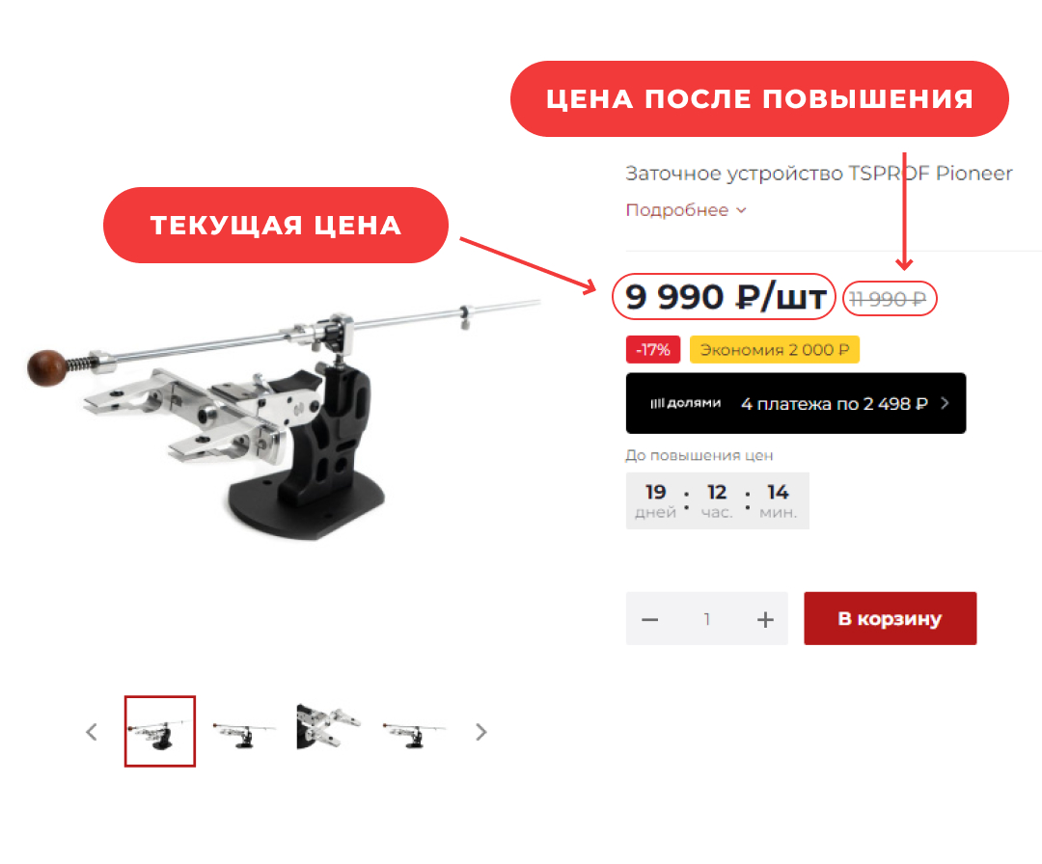Click the chevron next to Подробнее
This screenshot has height=864, width=1042.
[x=741, y=210]
